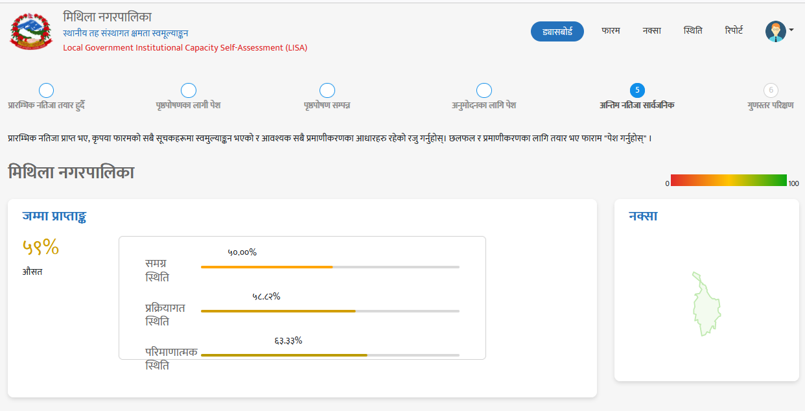Select step circle पृष्ठपोषण सम्पन्न

(327, 91)
